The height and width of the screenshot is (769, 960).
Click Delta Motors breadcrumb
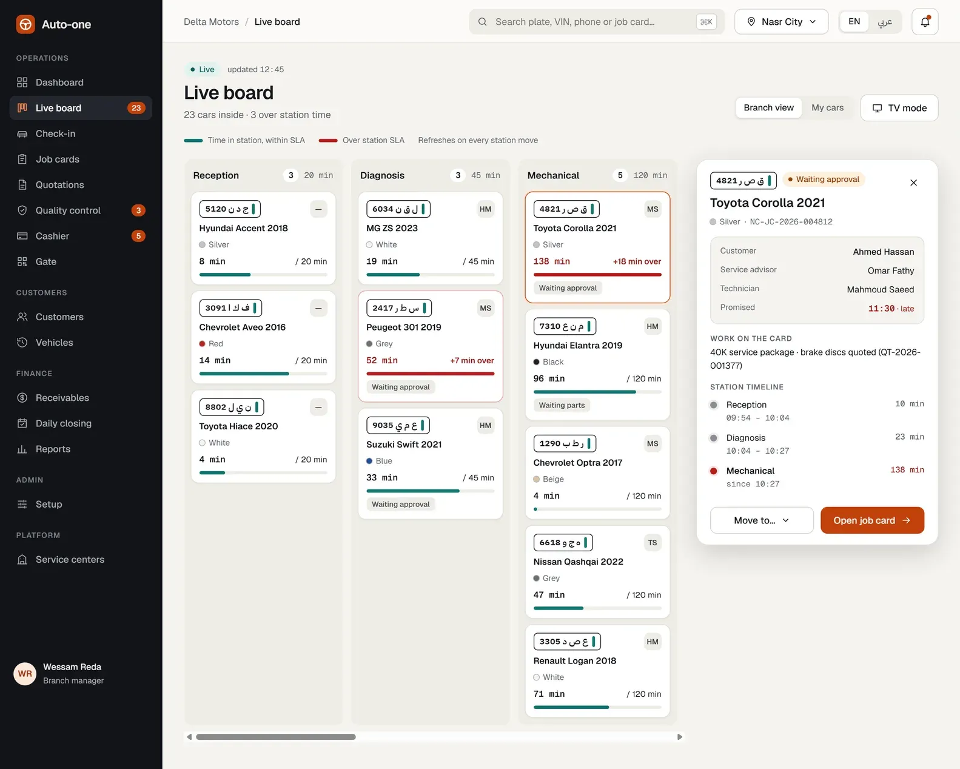tap(211, 22)
